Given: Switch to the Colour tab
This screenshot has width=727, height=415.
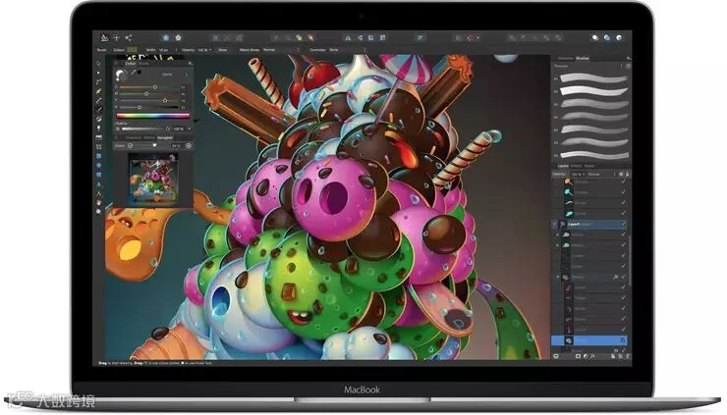Looking at the screenshot, I should click(x=131, y=64).
